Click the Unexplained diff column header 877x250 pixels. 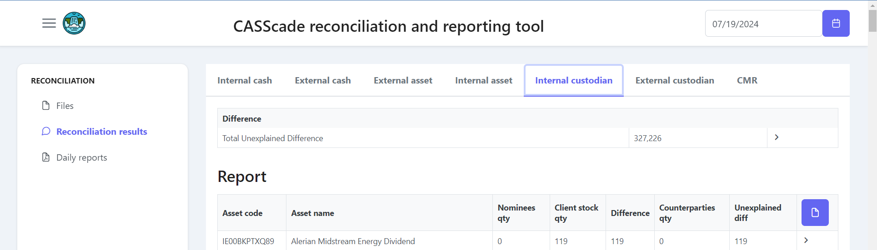click(x=757, y=213)
